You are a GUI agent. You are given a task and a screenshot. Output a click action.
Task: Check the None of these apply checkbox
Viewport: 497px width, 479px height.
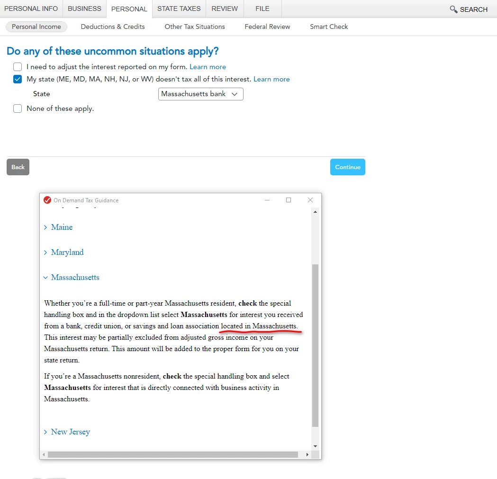click(18, 108)
